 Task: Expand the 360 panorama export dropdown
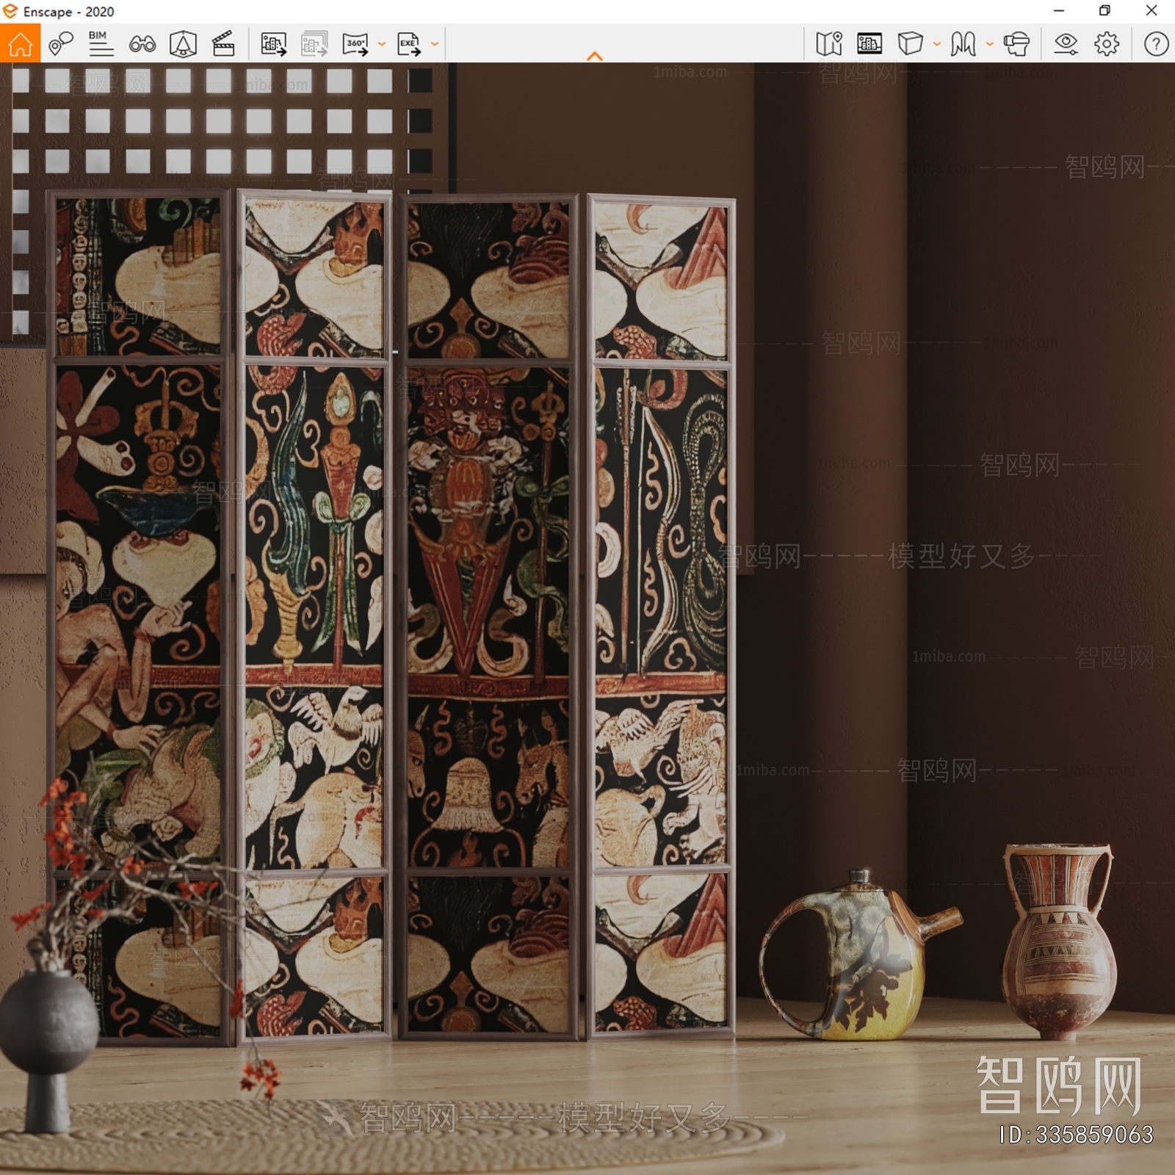pyautogui.click(x=382, y=44)
